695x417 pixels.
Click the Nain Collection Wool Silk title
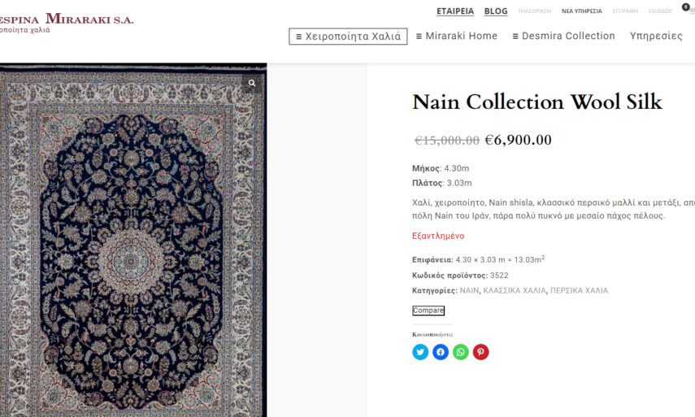(x=537, y=102)
